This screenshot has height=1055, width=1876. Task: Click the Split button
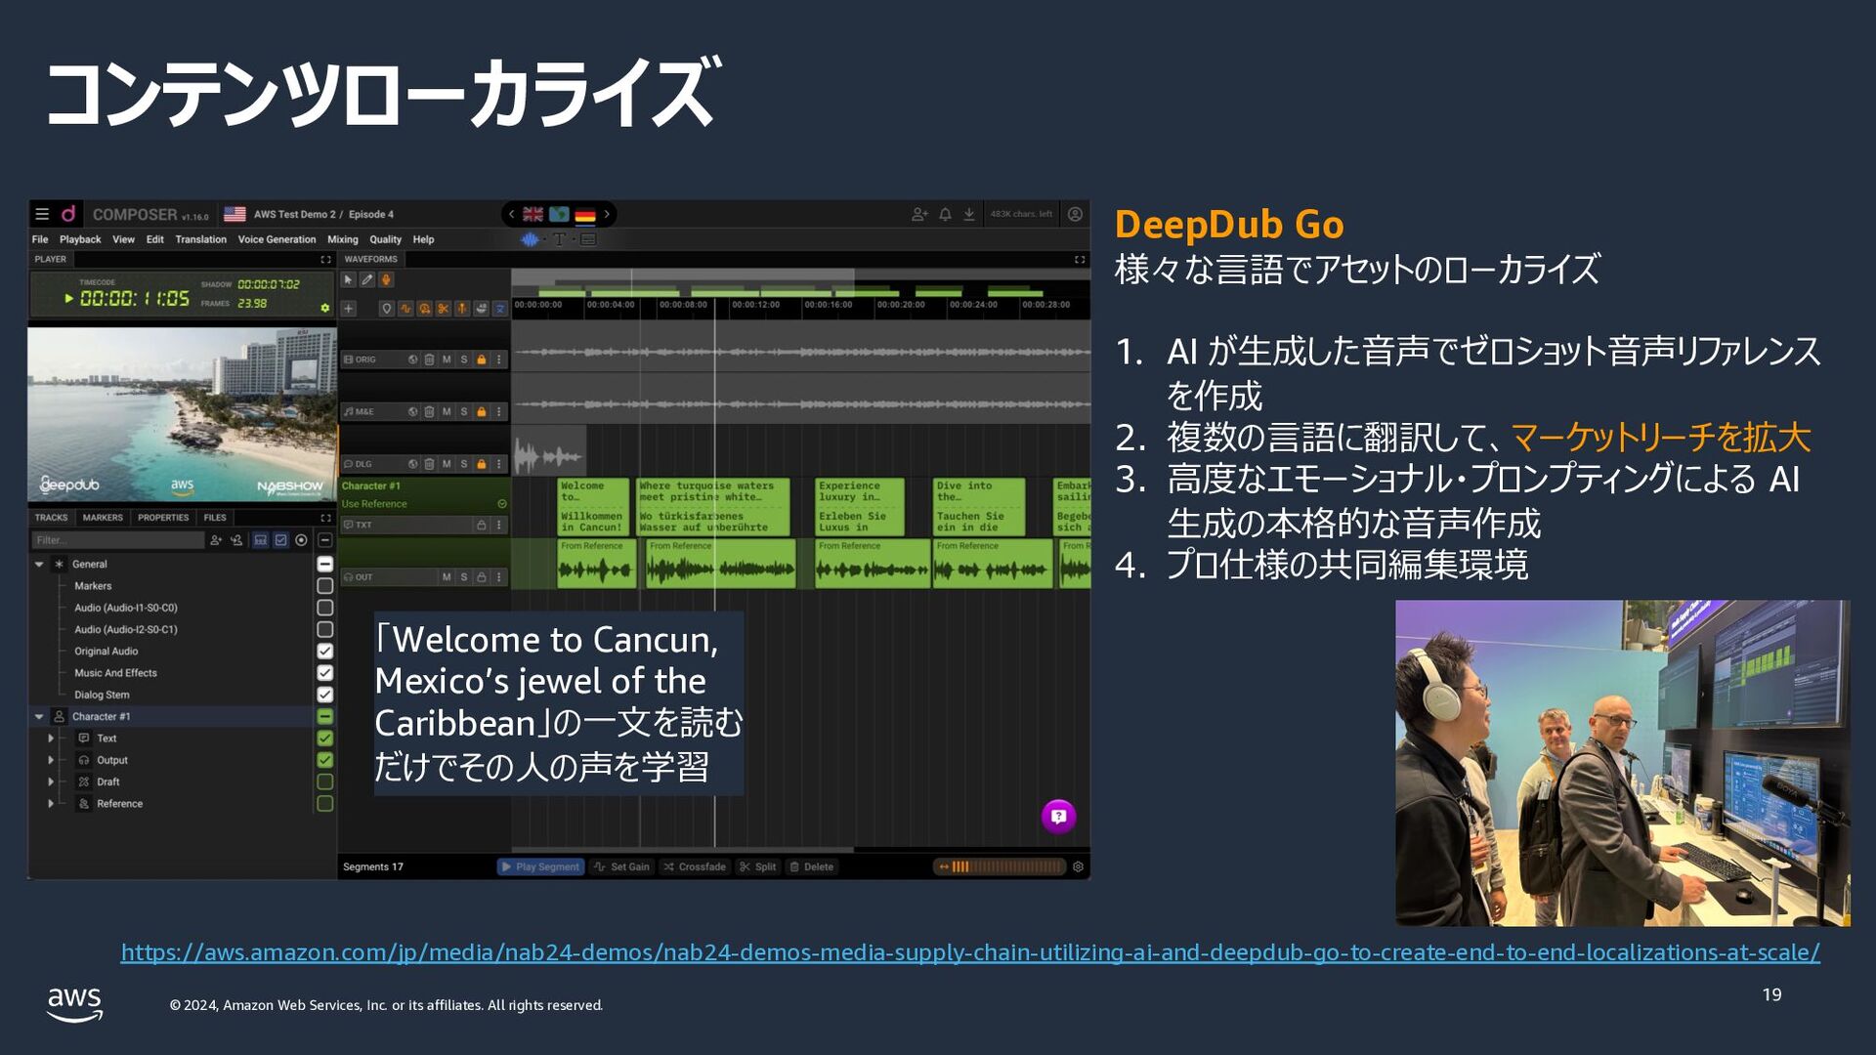coord(758,866)
